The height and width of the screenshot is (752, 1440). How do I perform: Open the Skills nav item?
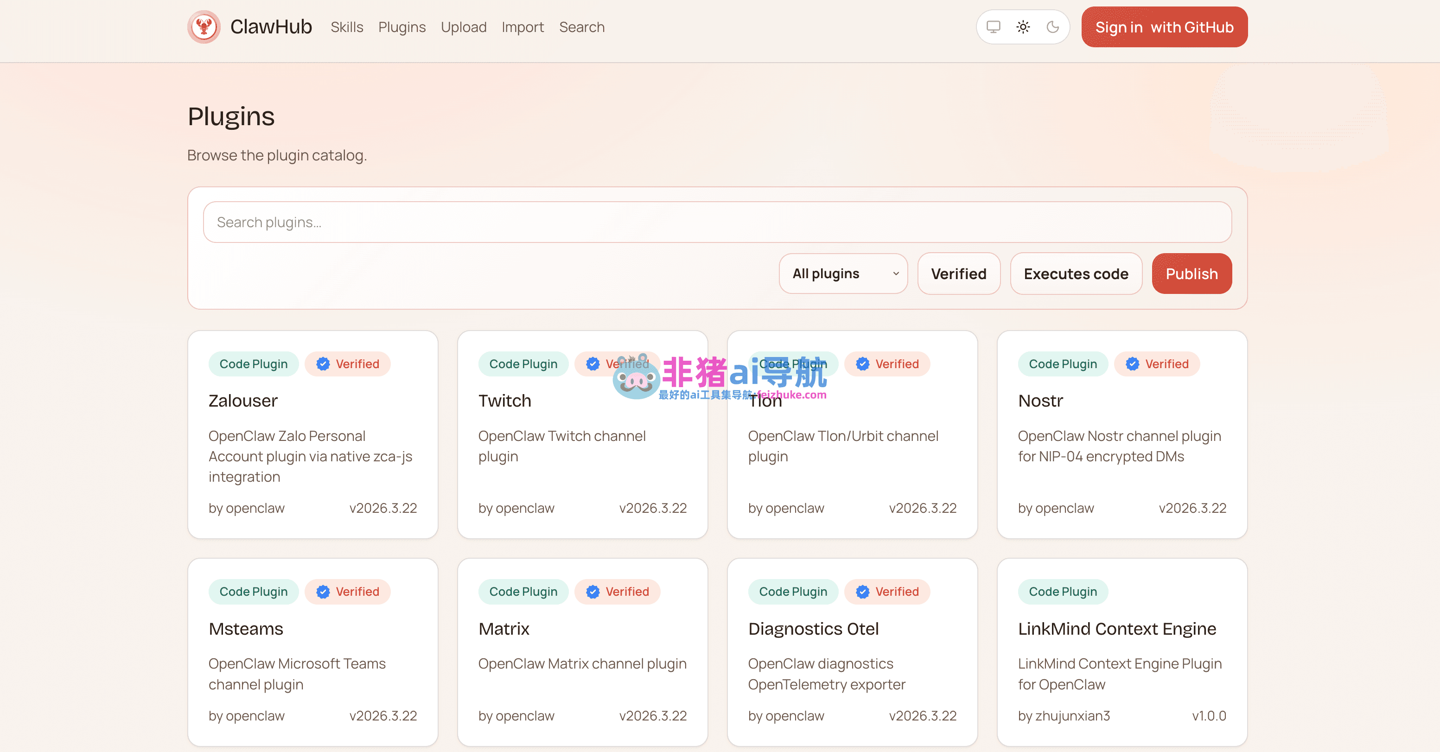[x=347, y=27]
